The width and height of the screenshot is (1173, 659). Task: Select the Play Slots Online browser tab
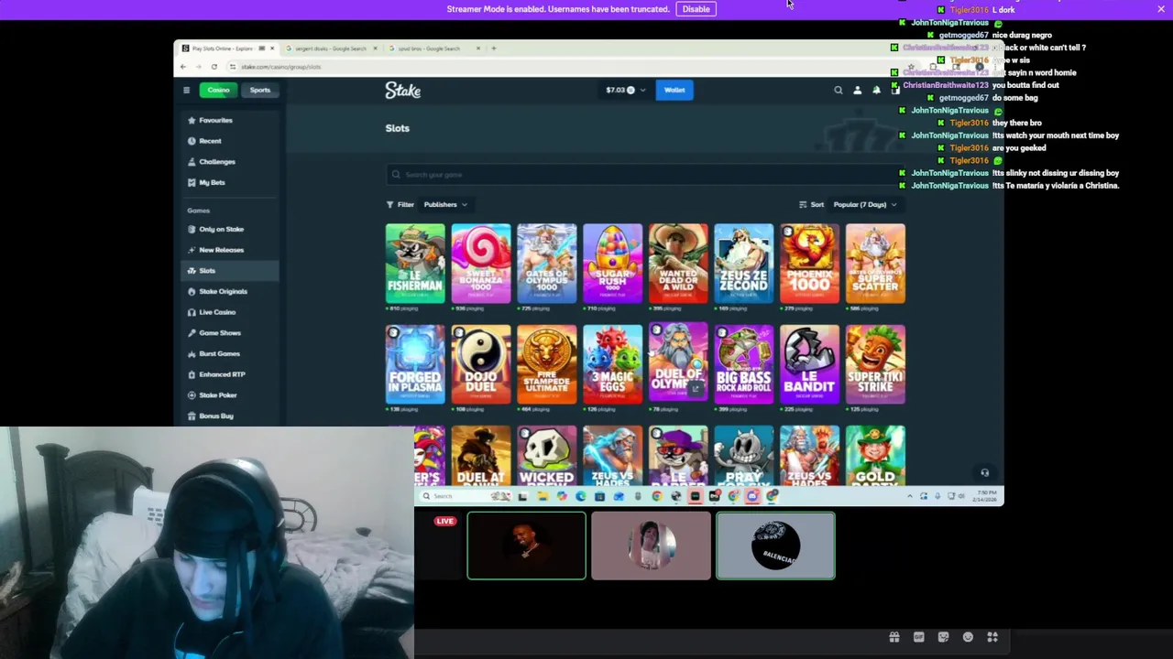coord(225,49)
